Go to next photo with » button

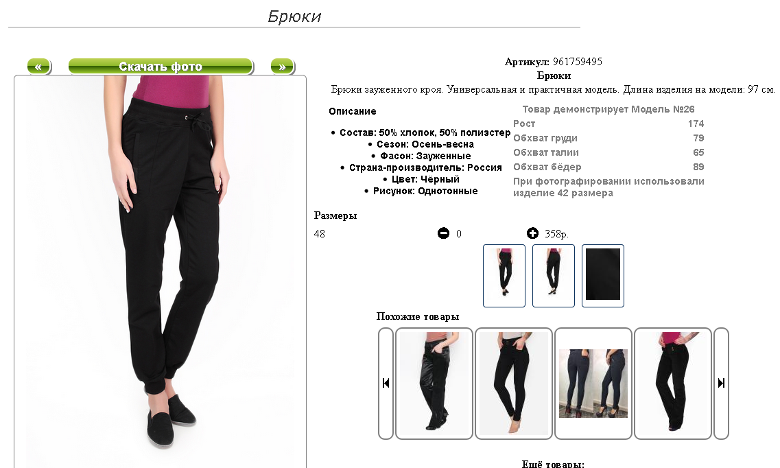point(283,66)
